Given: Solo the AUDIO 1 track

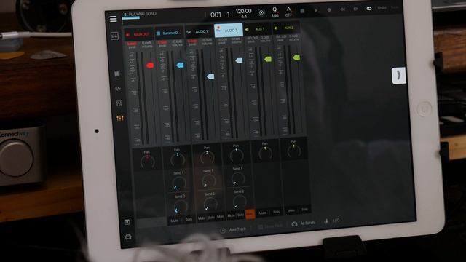Looking at the screenshot, I should tap(211, 218).
